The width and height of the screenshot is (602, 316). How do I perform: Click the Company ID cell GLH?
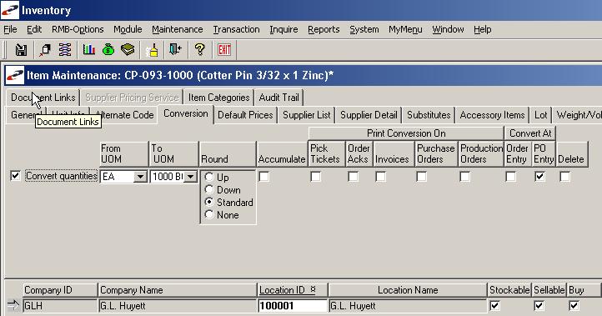(60, 306)
